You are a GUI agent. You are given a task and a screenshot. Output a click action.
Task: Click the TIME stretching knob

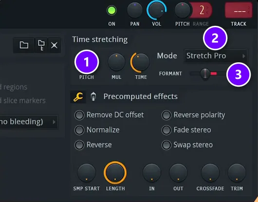[140, 62]
